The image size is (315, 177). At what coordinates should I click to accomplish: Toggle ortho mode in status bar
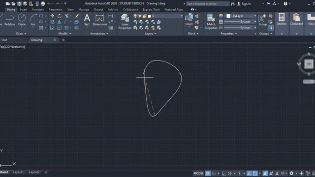pos(223,173)
